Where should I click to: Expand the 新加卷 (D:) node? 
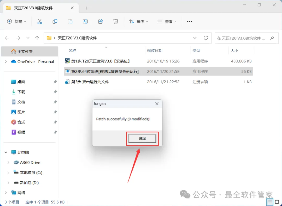pos(8,183)
